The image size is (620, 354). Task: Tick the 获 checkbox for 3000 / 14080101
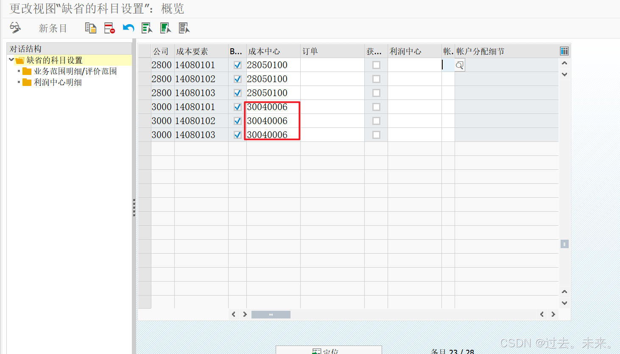click(376, 107)
